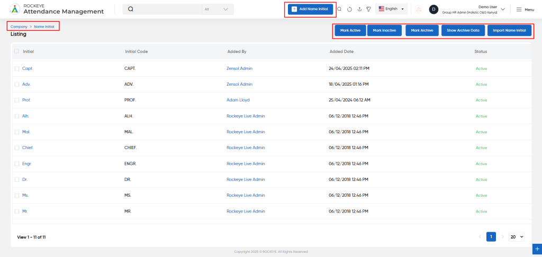Check the checkbox for Adv. row
The image size is (542, 257).
coord(17,84)
